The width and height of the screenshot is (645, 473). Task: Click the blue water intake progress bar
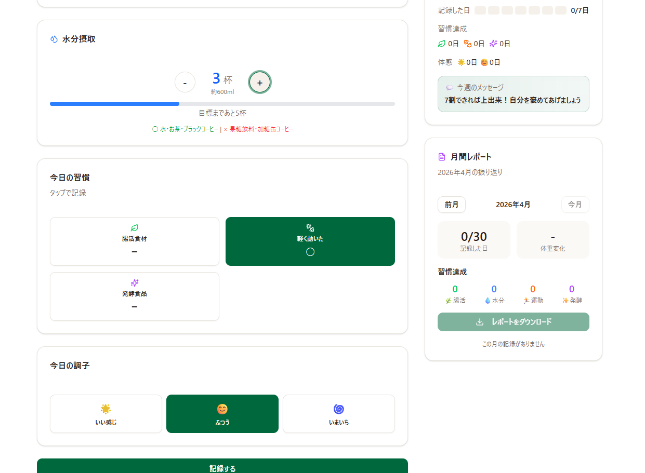(x=115, y=104)
